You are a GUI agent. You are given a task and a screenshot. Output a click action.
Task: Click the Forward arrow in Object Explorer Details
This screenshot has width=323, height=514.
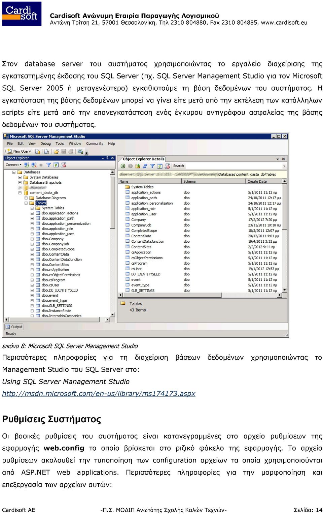(x=130, y=166)
